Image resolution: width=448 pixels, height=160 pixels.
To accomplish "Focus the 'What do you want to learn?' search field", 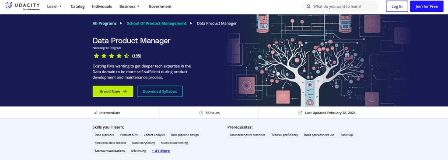I will pos(340,6).
